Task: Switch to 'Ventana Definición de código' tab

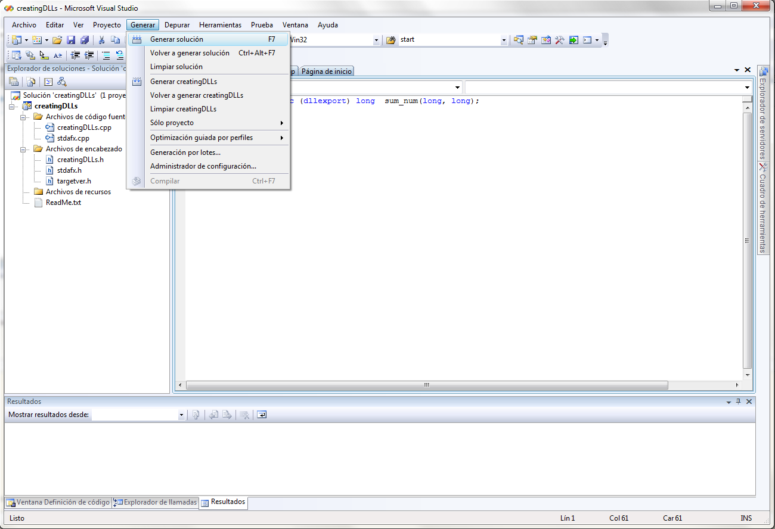Action: (x=58, y=502)
